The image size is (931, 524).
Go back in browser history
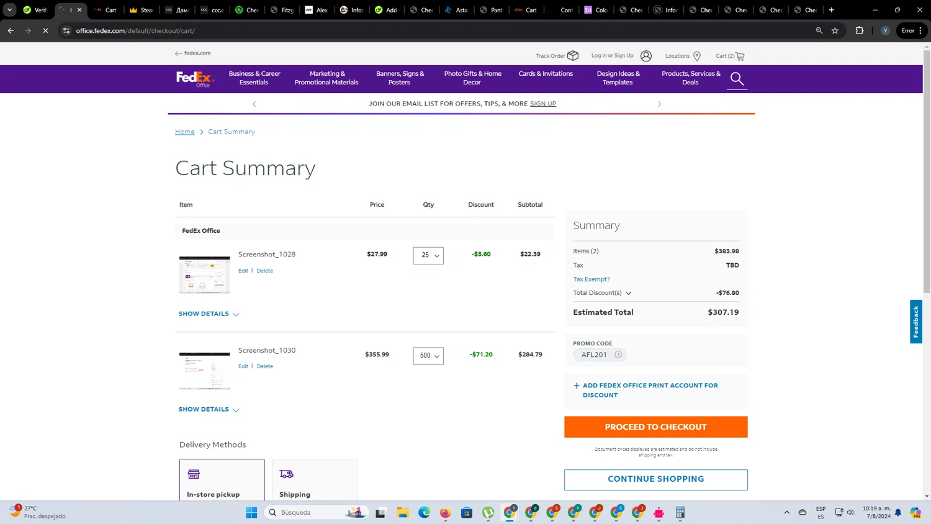(11, 30)
